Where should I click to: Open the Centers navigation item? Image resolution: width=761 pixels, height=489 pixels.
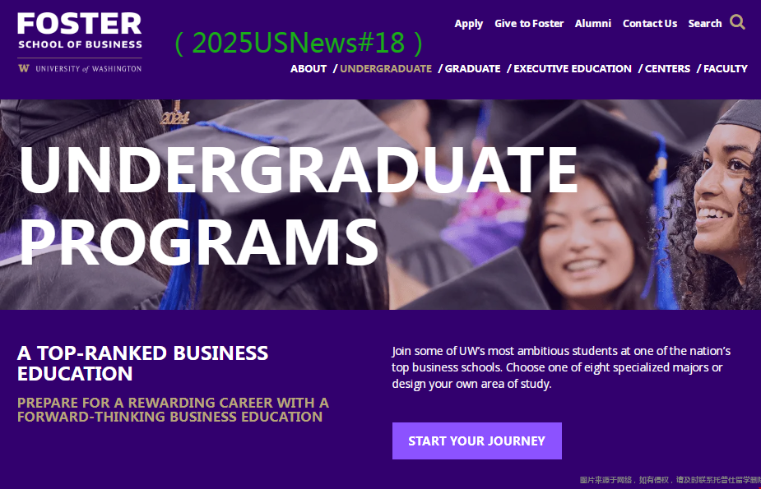click(x=667, y=69)
